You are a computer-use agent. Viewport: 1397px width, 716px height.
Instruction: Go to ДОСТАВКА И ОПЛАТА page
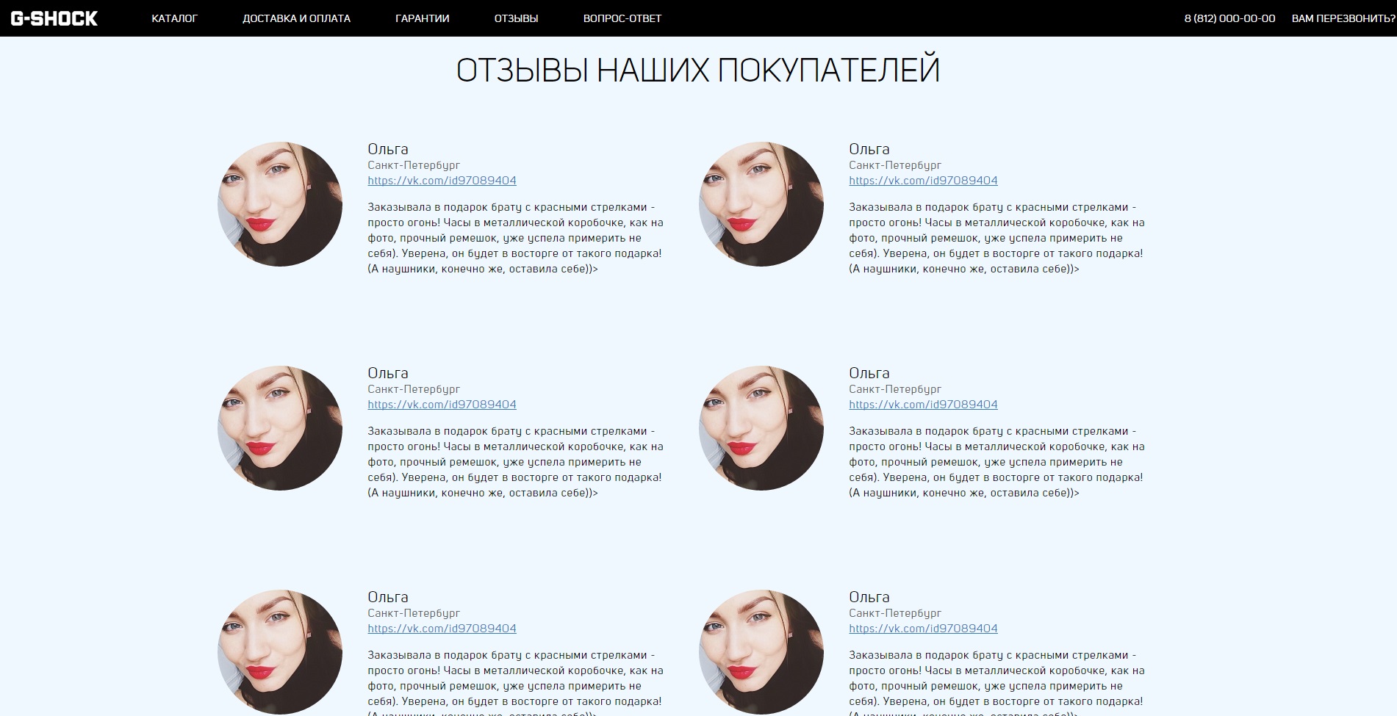pyautogui.click(x=296, y=18)
